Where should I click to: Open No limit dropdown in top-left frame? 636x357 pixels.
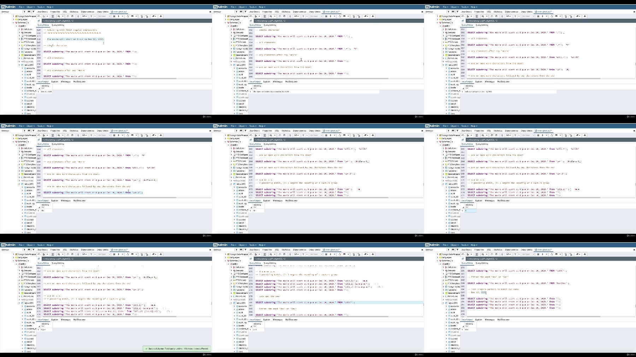[x=104, y=16]
